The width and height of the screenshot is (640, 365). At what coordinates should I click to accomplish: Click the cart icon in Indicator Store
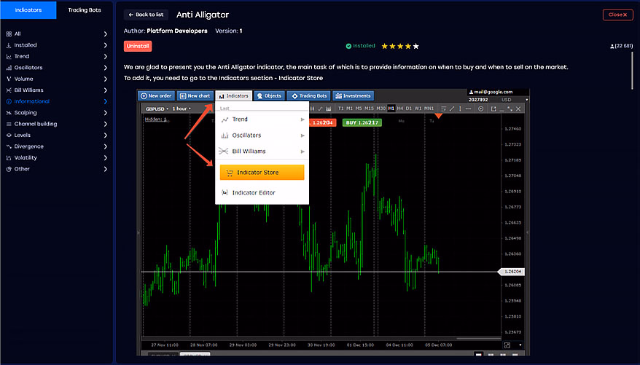point(230,173)
